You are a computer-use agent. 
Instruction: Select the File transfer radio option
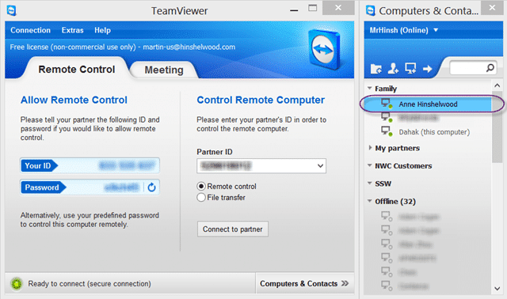point(201,197)
